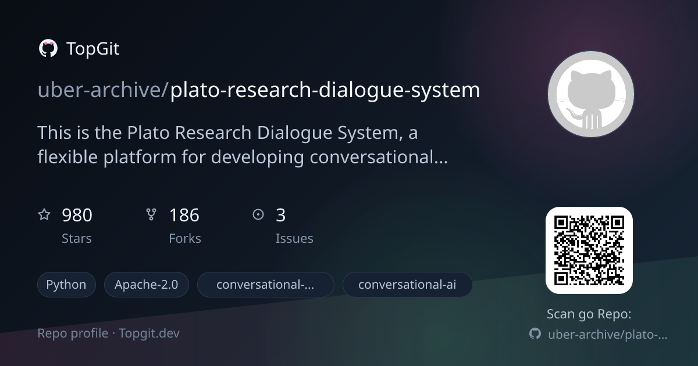The image size is (698, 366).
Task: Click the Stars label
Action: click(77, 239)
